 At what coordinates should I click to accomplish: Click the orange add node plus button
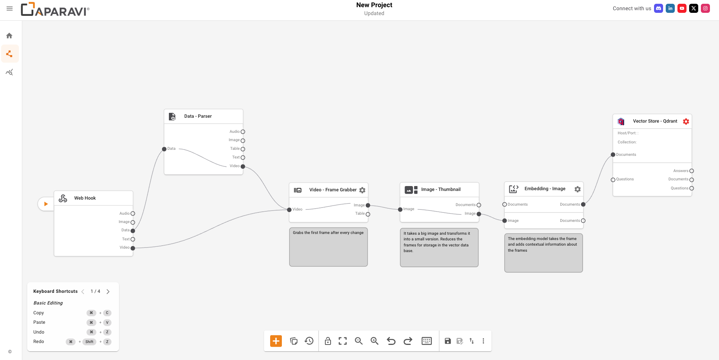(x=276, y=341)
